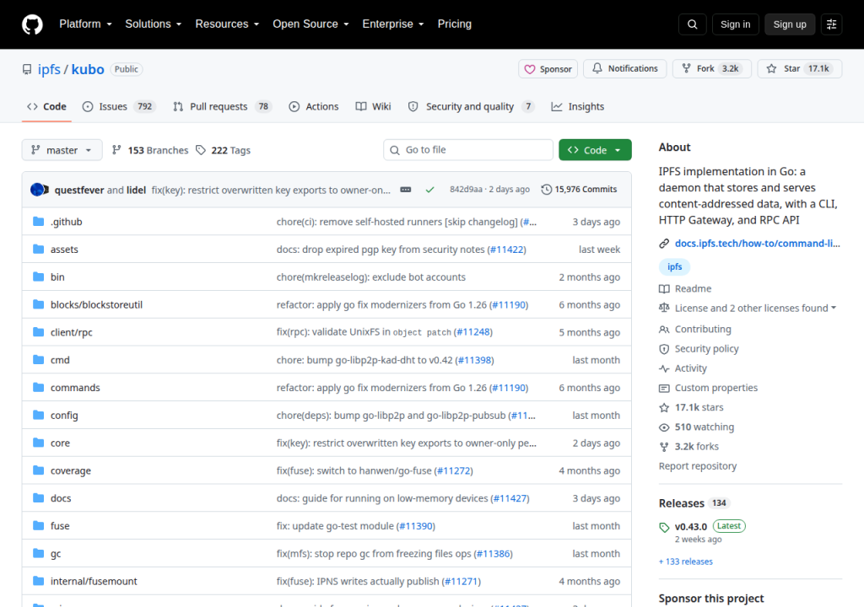The image size is (864, 607).
Task: Click the .github folder icon
Action: tap(38, 222)
